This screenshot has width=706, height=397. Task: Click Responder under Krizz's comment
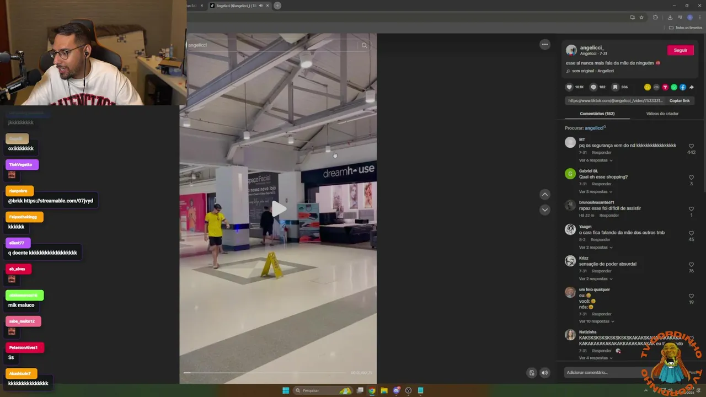(x=601, y=271)
